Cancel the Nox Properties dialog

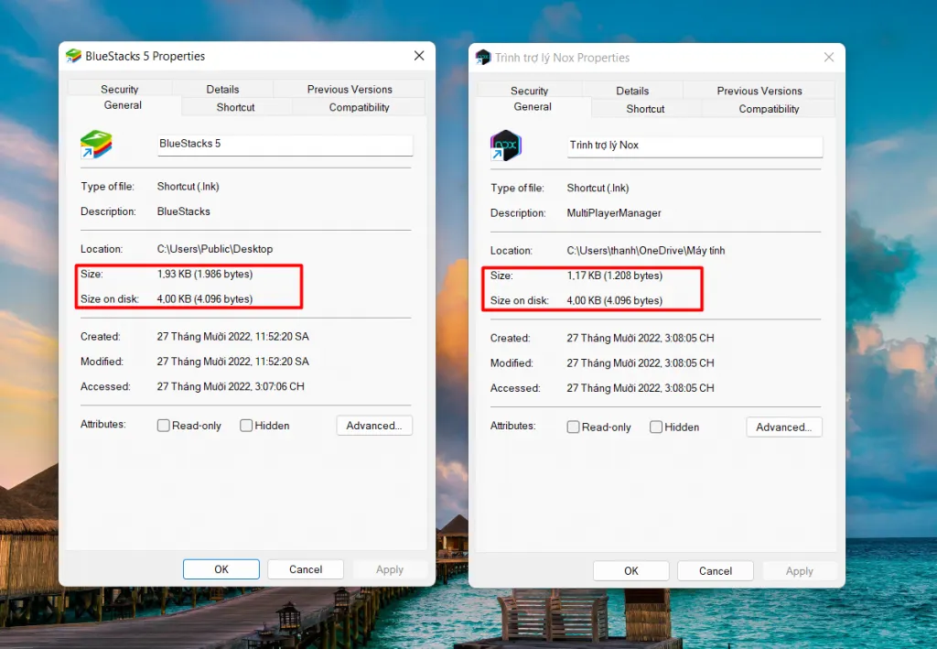point(716,570)
